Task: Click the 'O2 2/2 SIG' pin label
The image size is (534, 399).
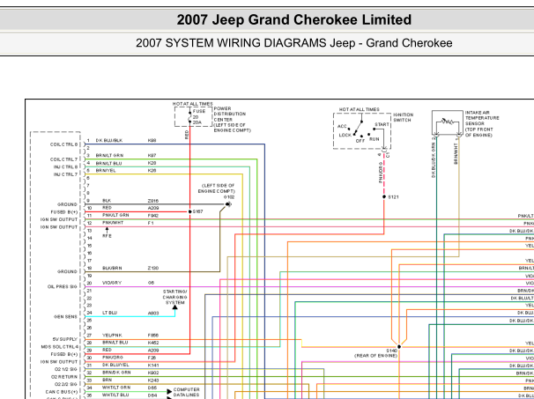Action: [65, 384]
